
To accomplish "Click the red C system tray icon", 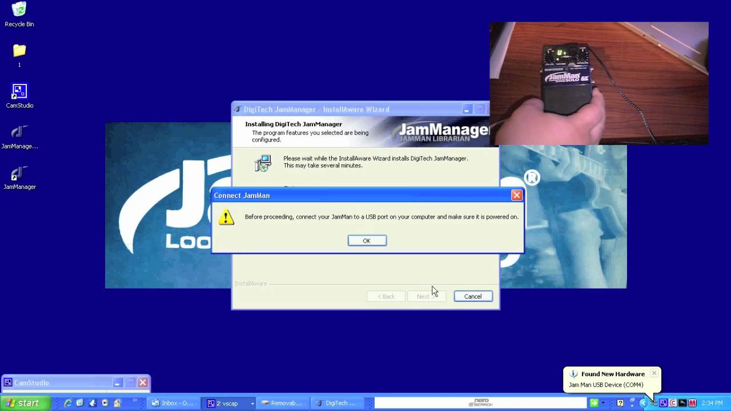I will 673,403.
